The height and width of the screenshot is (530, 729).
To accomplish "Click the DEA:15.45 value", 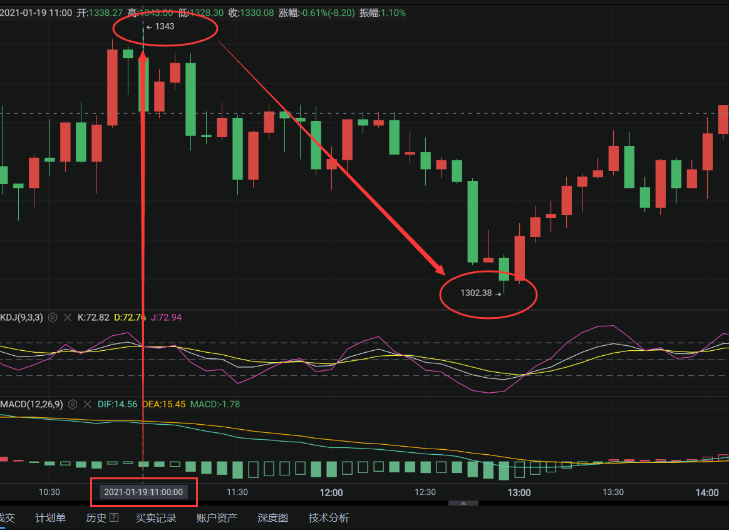I will click(x=163, y=405).
